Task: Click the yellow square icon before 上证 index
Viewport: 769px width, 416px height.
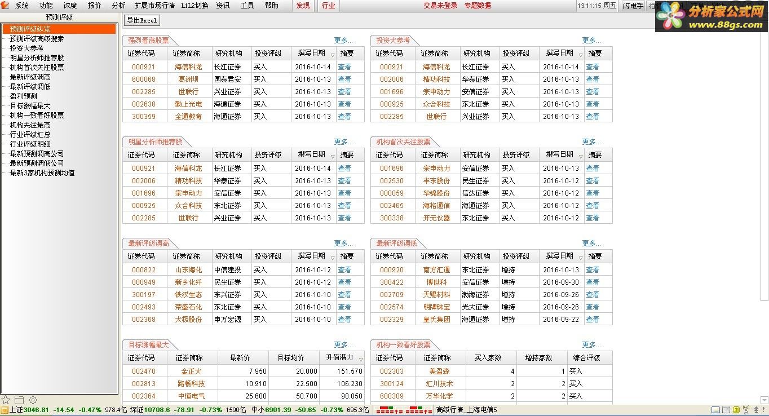Action: (5, 410)
